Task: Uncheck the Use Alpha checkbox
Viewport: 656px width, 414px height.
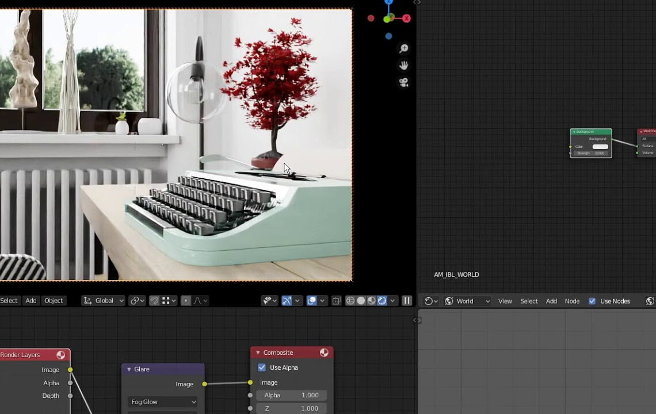Action: click(262, 367)
